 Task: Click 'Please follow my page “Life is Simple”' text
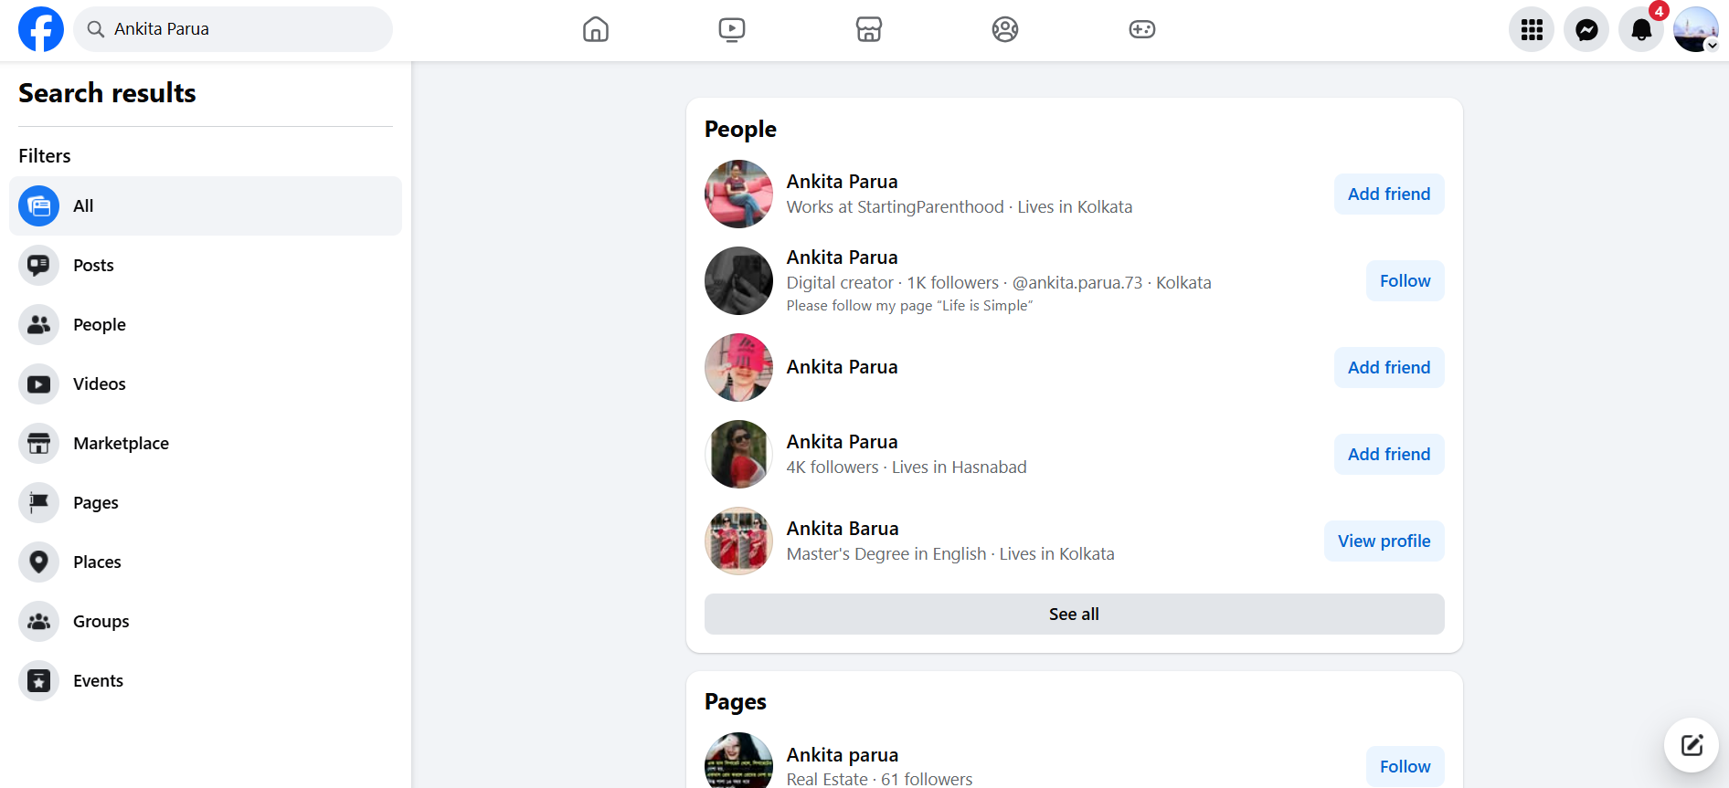point(909,306)
